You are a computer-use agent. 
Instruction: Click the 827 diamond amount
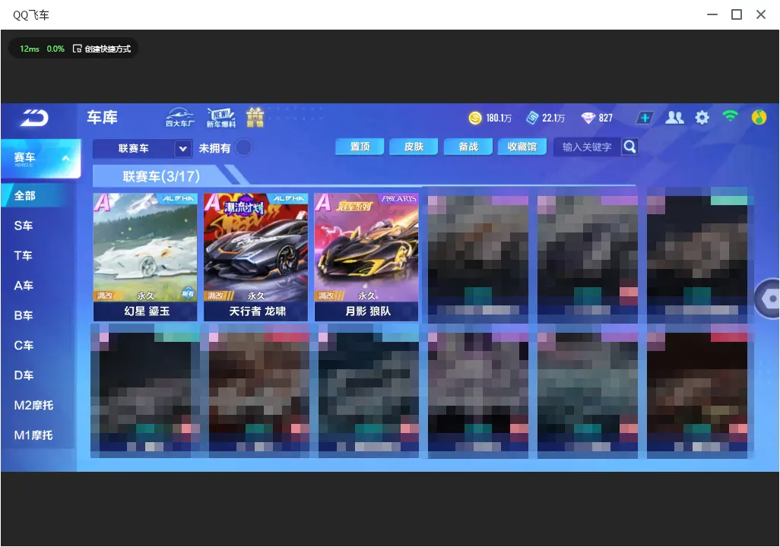pos(605,118)
